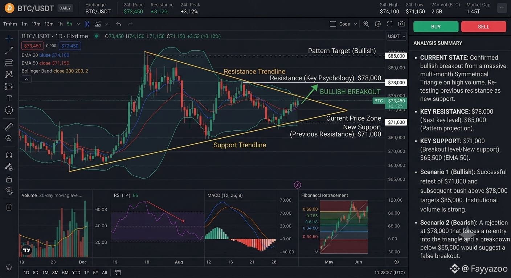The height and width of the screenshot is (278, 511).
Task: Select the pattern drawing tool
Action: (9, 74)
